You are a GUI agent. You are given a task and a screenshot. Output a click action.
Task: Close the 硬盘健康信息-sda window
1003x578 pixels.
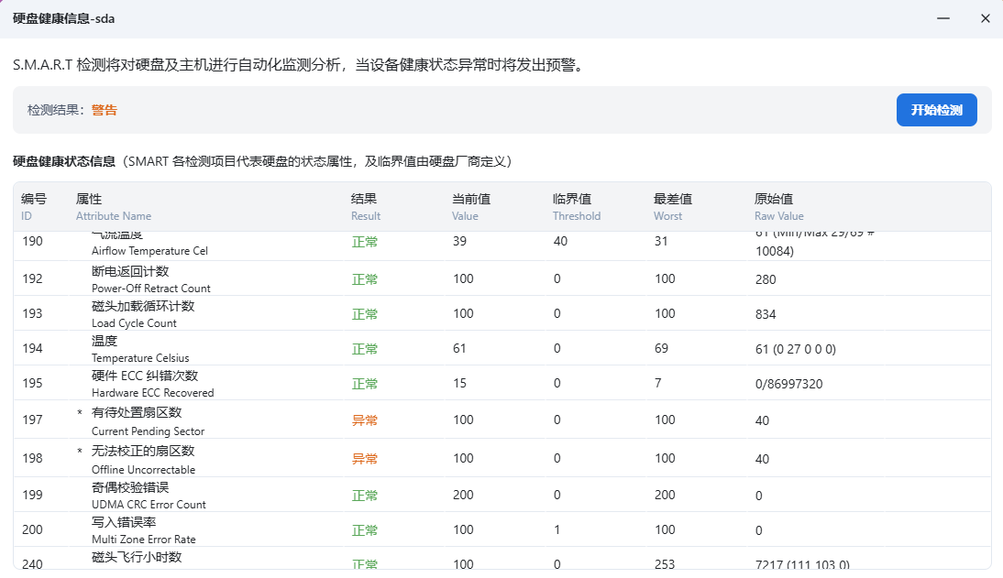click(x=985, y=18)
